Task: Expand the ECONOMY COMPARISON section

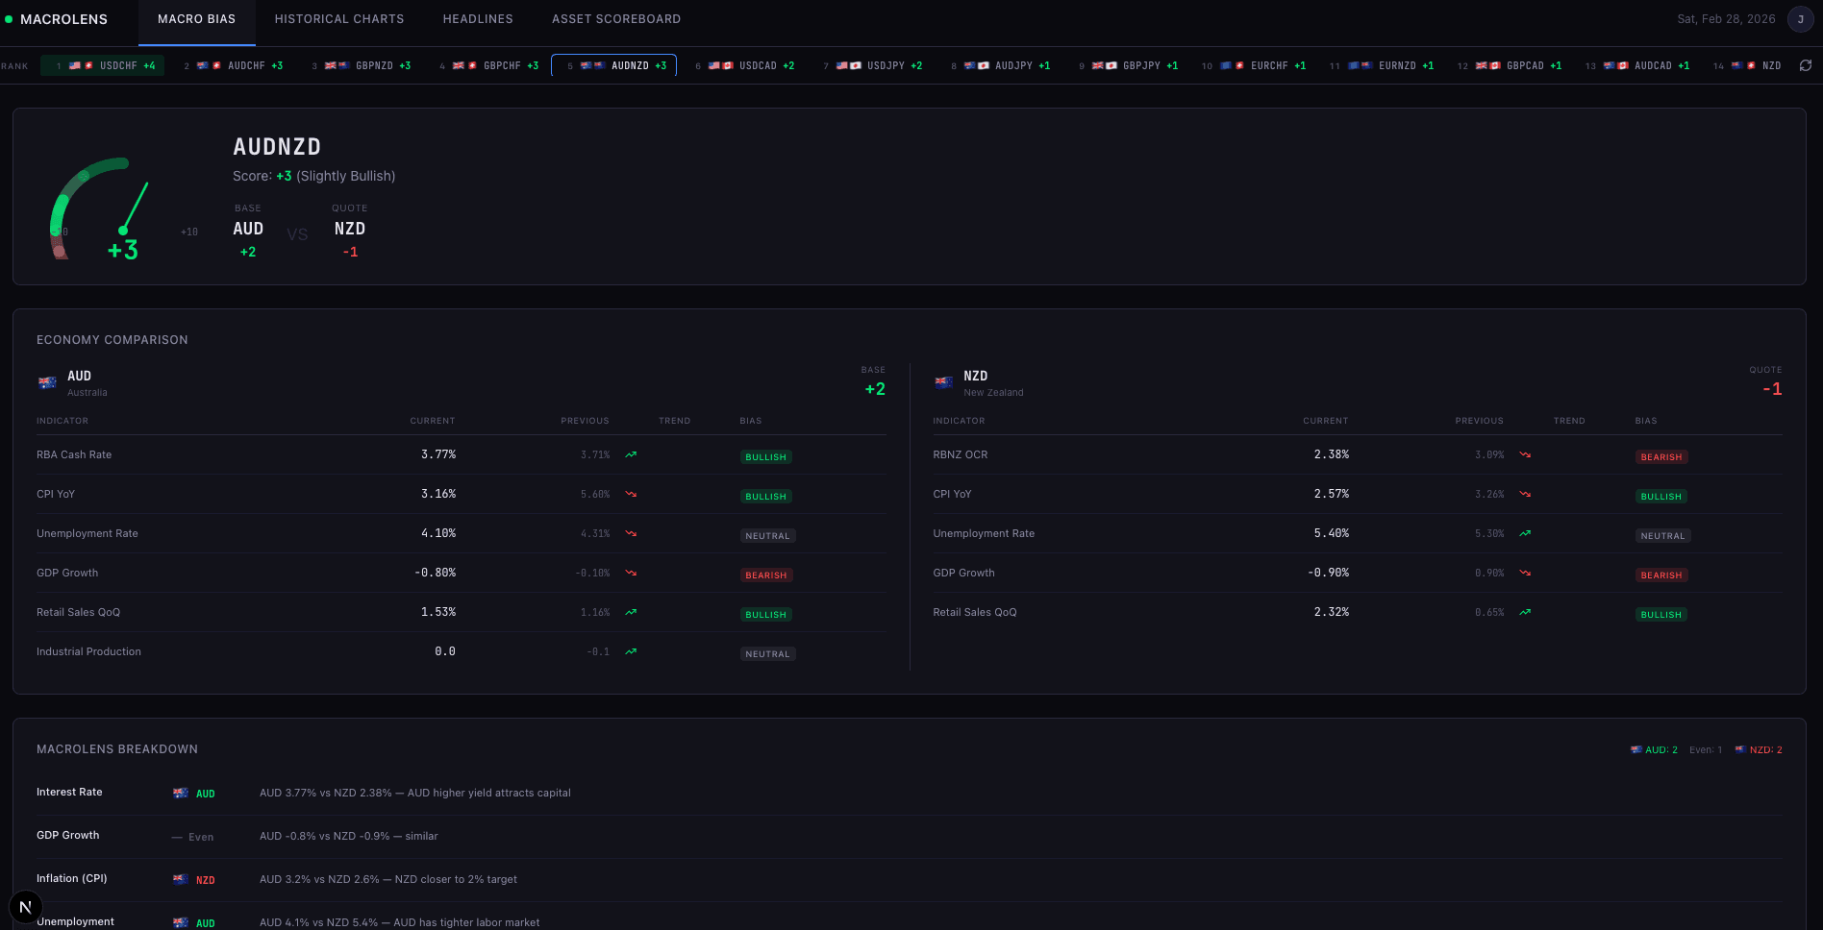Action: point(112,339)
